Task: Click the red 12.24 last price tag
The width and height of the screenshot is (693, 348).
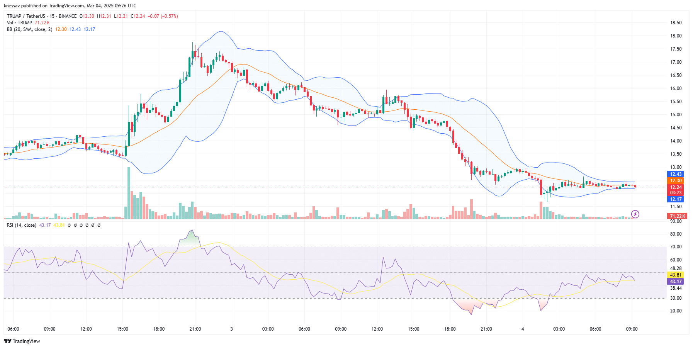Action: pos(676,187)
